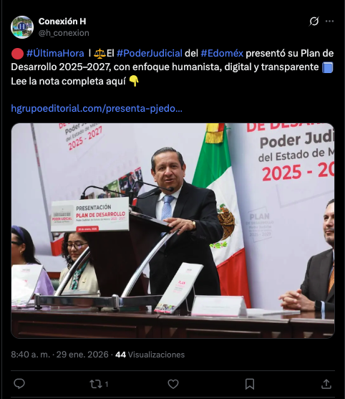Image resolution: width=345 pixels, height=399 pixels.
Task: Open the @h_conexion handle
Action: [64, 33]
